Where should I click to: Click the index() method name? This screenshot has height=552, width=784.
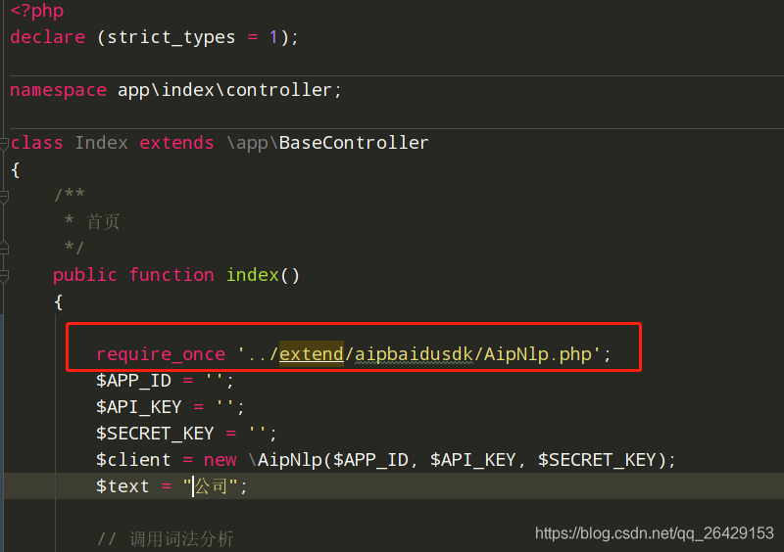[263, 275]
